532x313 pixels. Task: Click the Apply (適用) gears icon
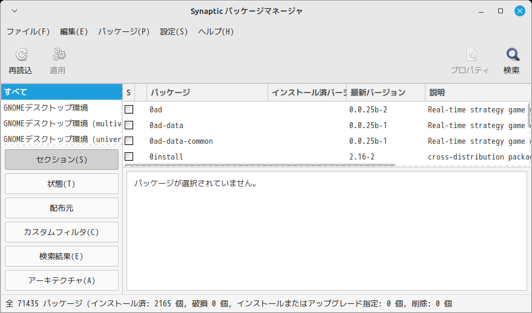click(x=59, y=54)
